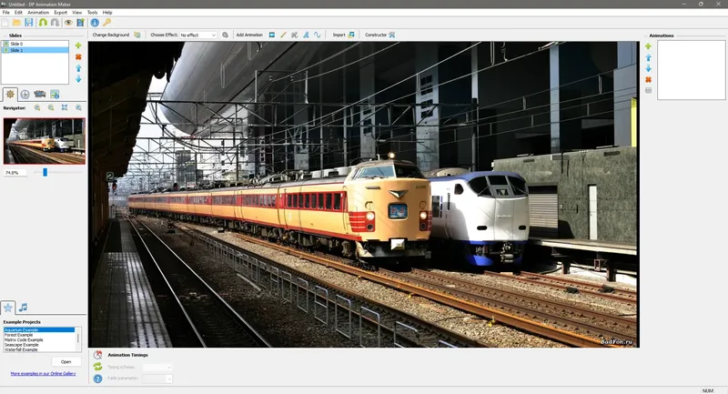Switch to the video camera tab

[39, 95]
